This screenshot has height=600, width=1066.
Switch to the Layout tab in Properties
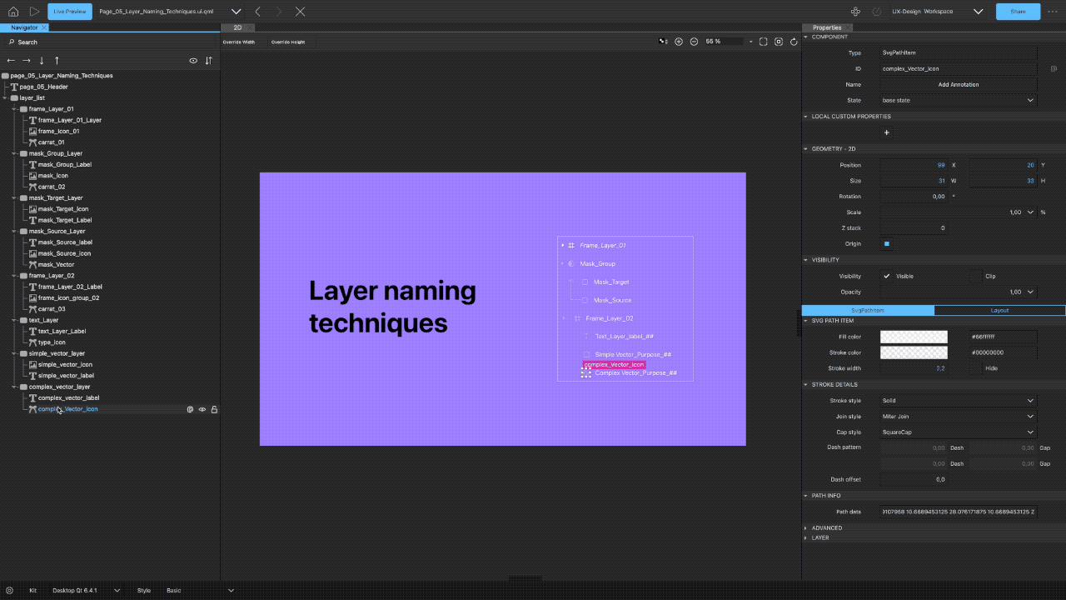(x=999, y=309)
